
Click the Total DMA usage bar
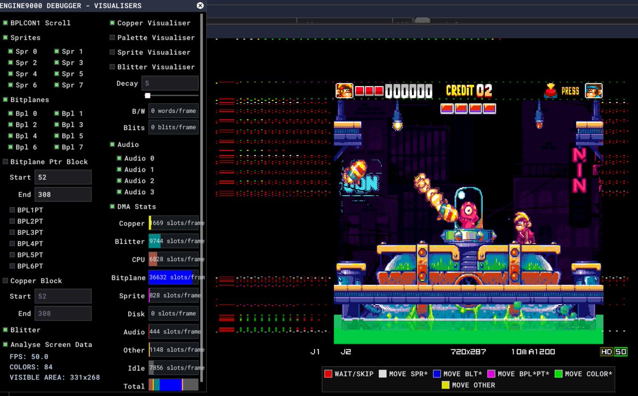pos(173,385)
